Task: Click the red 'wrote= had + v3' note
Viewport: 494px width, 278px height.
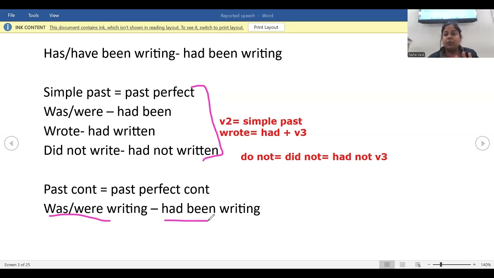Action: (263, 132)
